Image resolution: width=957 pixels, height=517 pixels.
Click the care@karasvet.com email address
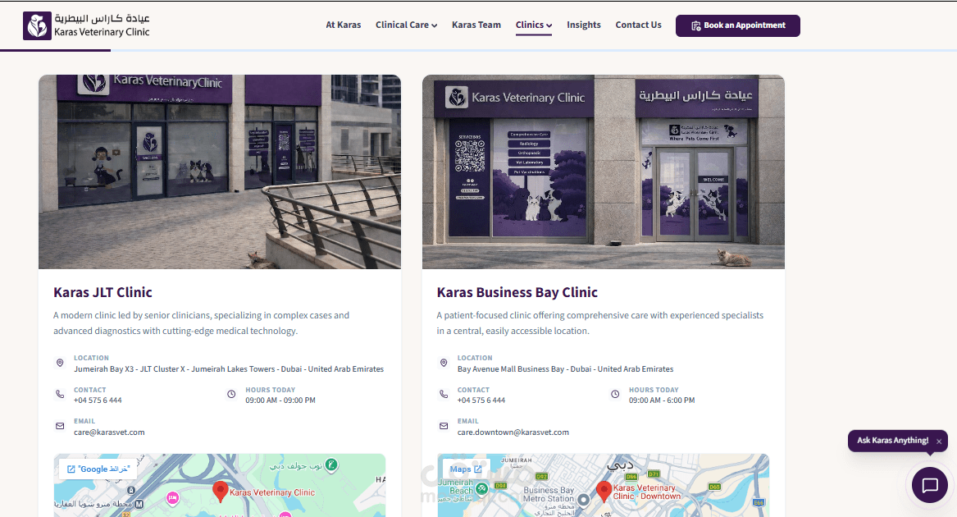point(109,432)
